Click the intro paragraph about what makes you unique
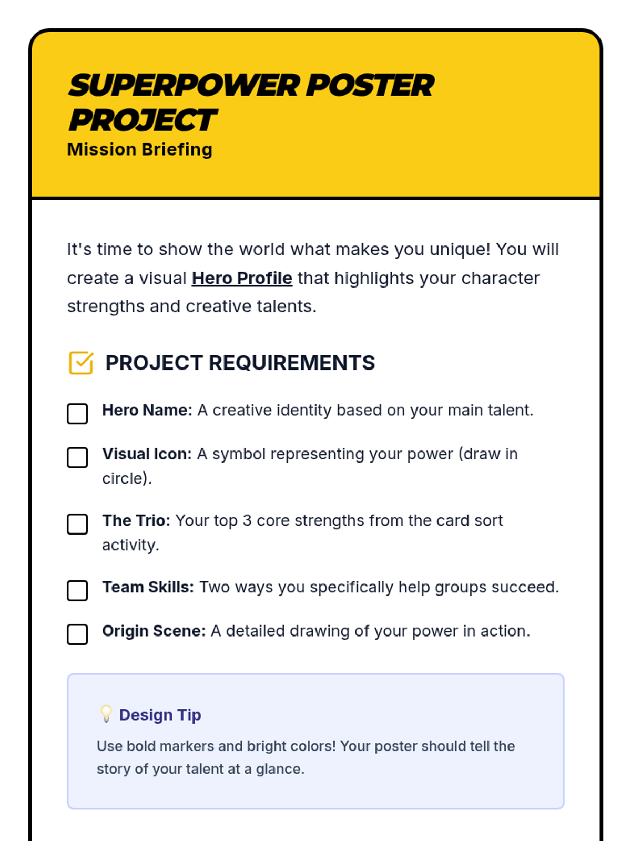The image size is (631, 841). click(x=313, y=278)
